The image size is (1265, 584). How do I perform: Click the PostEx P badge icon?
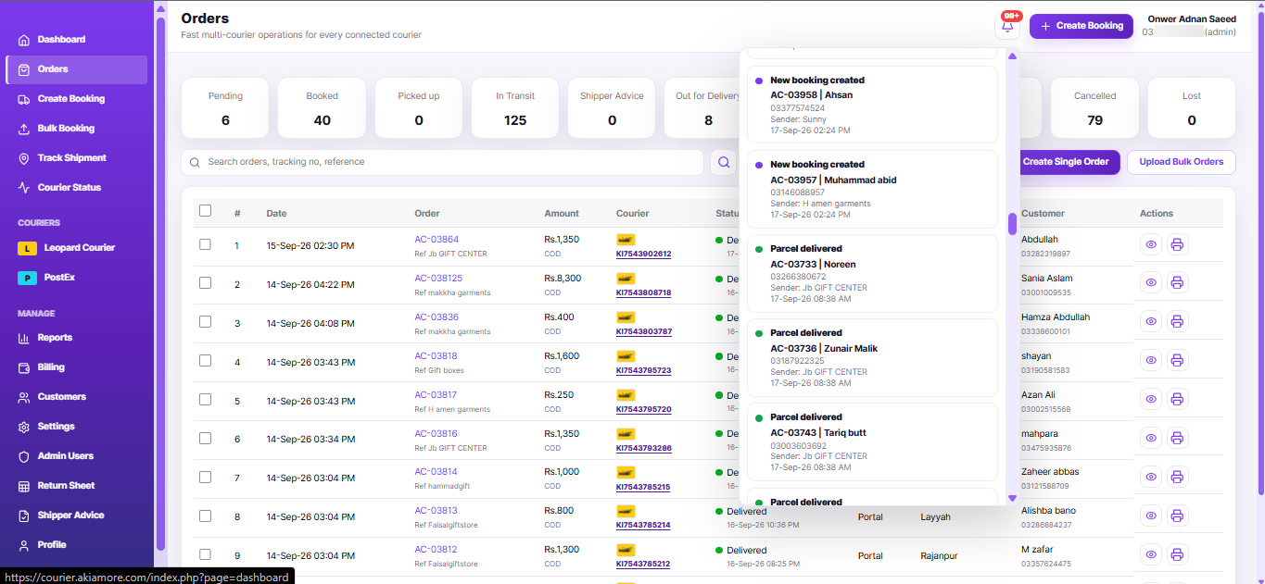pyautogui.click(x=27, y=278)
